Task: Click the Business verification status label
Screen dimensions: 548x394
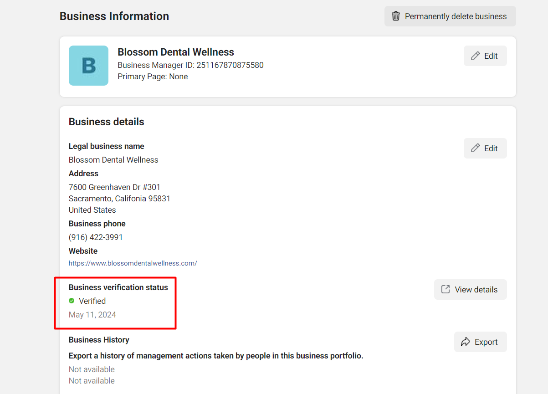Action: click(x=118, y=287)
